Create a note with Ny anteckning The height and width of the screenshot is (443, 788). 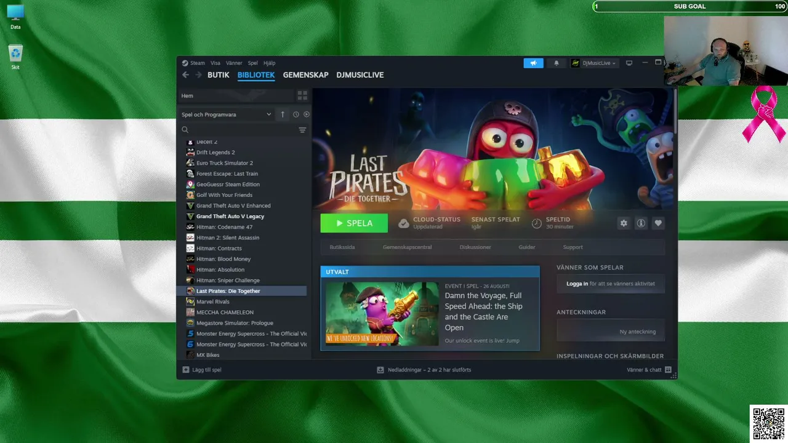click(x=638, y=332)
